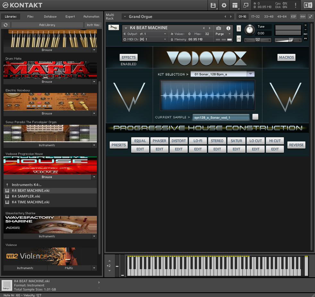The width and height of the screenshot is (315, 297).
Task: Open the K4 BEAT MACHINE instrument menu arrow
Action: tap(126, 28)
